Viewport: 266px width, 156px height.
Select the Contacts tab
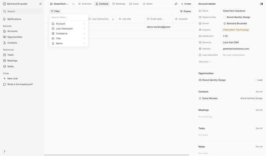coord(102,4)
